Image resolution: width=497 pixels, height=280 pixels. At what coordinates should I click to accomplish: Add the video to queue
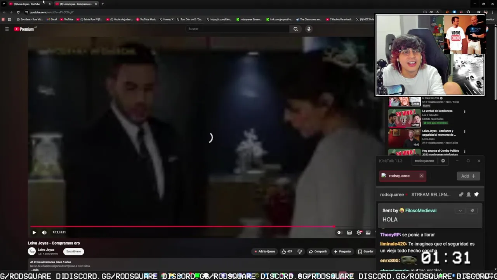264,252
